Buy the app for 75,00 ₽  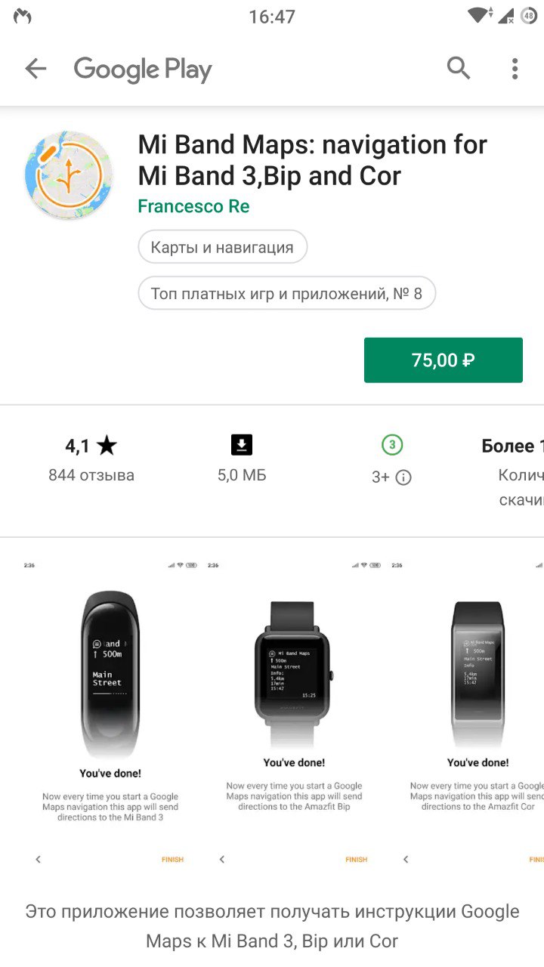(x=444, y=360)
